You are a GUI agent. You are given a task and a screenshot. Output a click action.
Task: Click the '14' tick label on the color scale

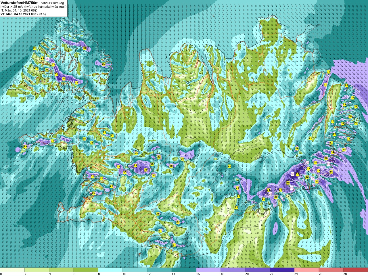(x=173, y=274)
